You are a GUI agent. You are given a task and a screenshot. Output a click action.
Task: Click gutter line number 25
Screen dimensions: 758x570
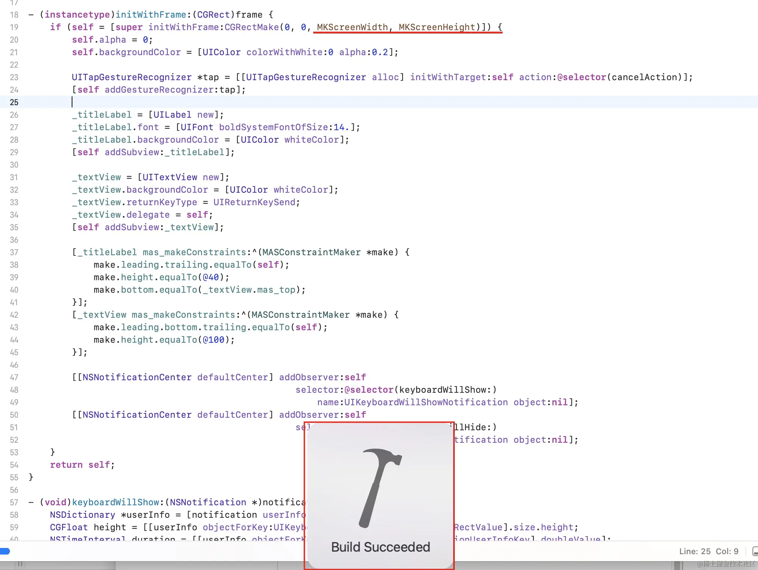(x=14, y=102)
